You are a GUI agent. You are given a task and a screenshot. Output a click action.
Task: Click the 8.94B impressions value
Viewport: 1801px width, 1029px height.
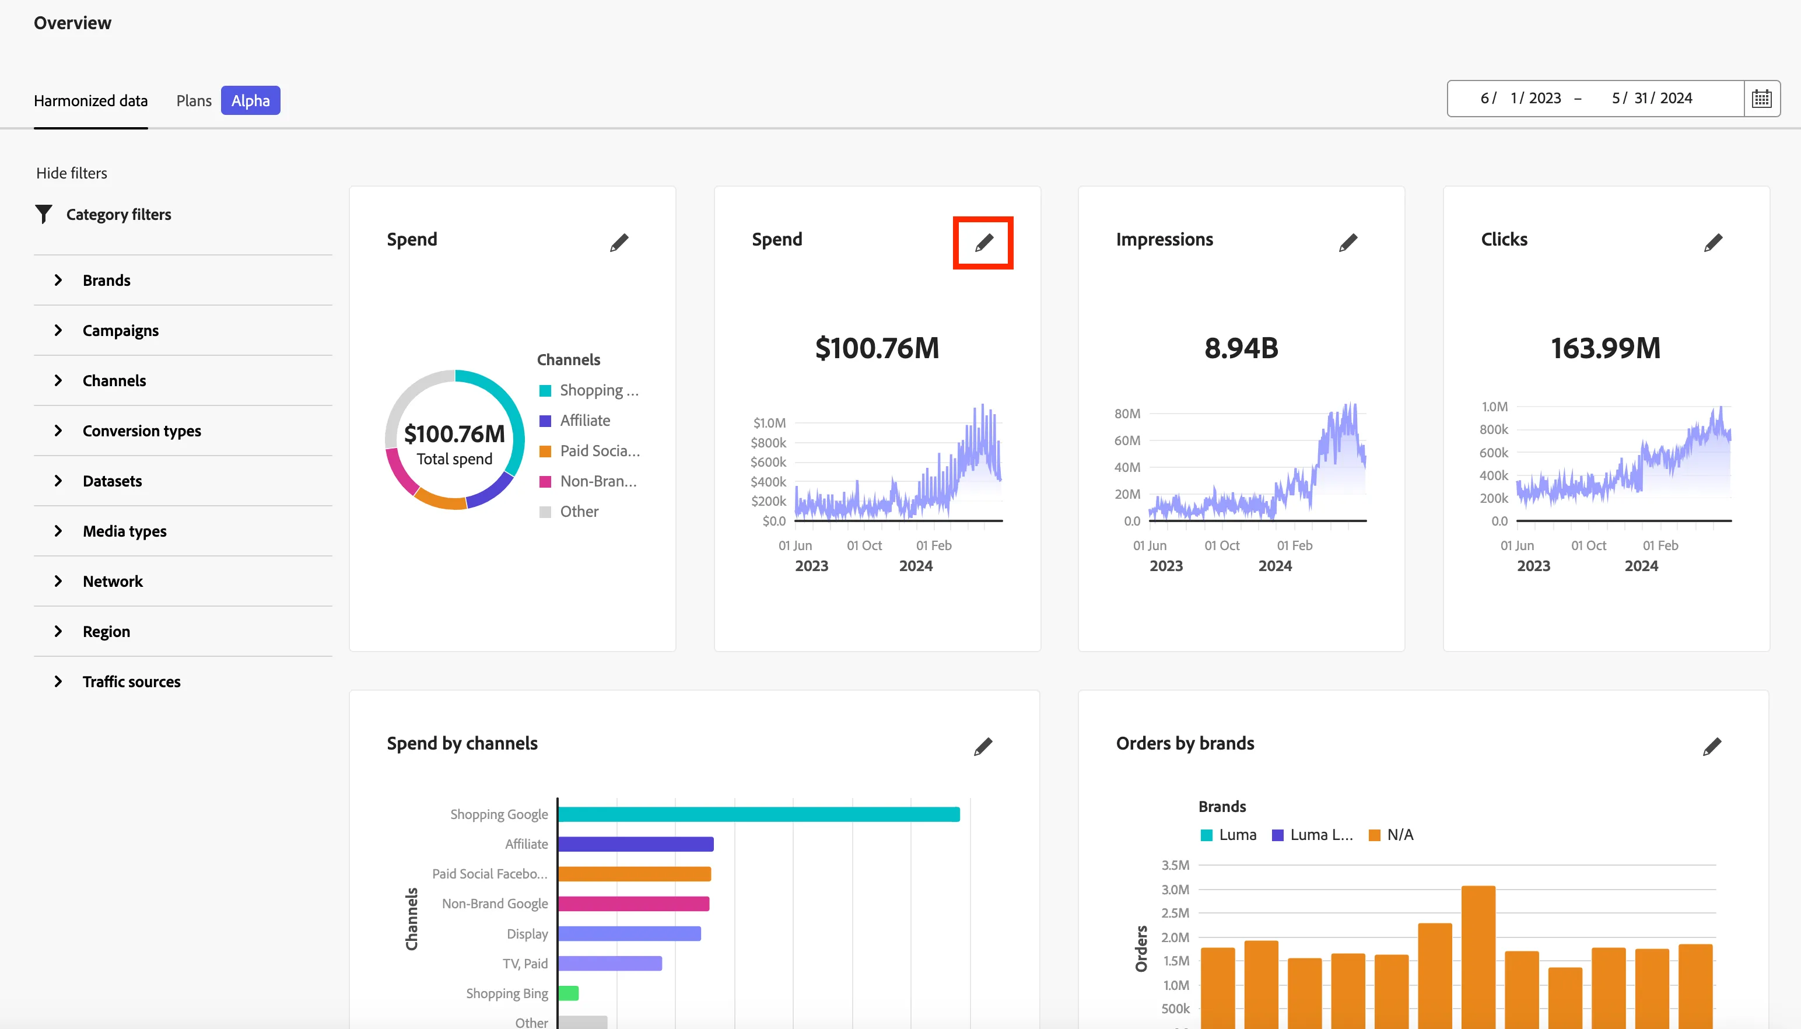pyautogui.click(x=1242, y=348)
